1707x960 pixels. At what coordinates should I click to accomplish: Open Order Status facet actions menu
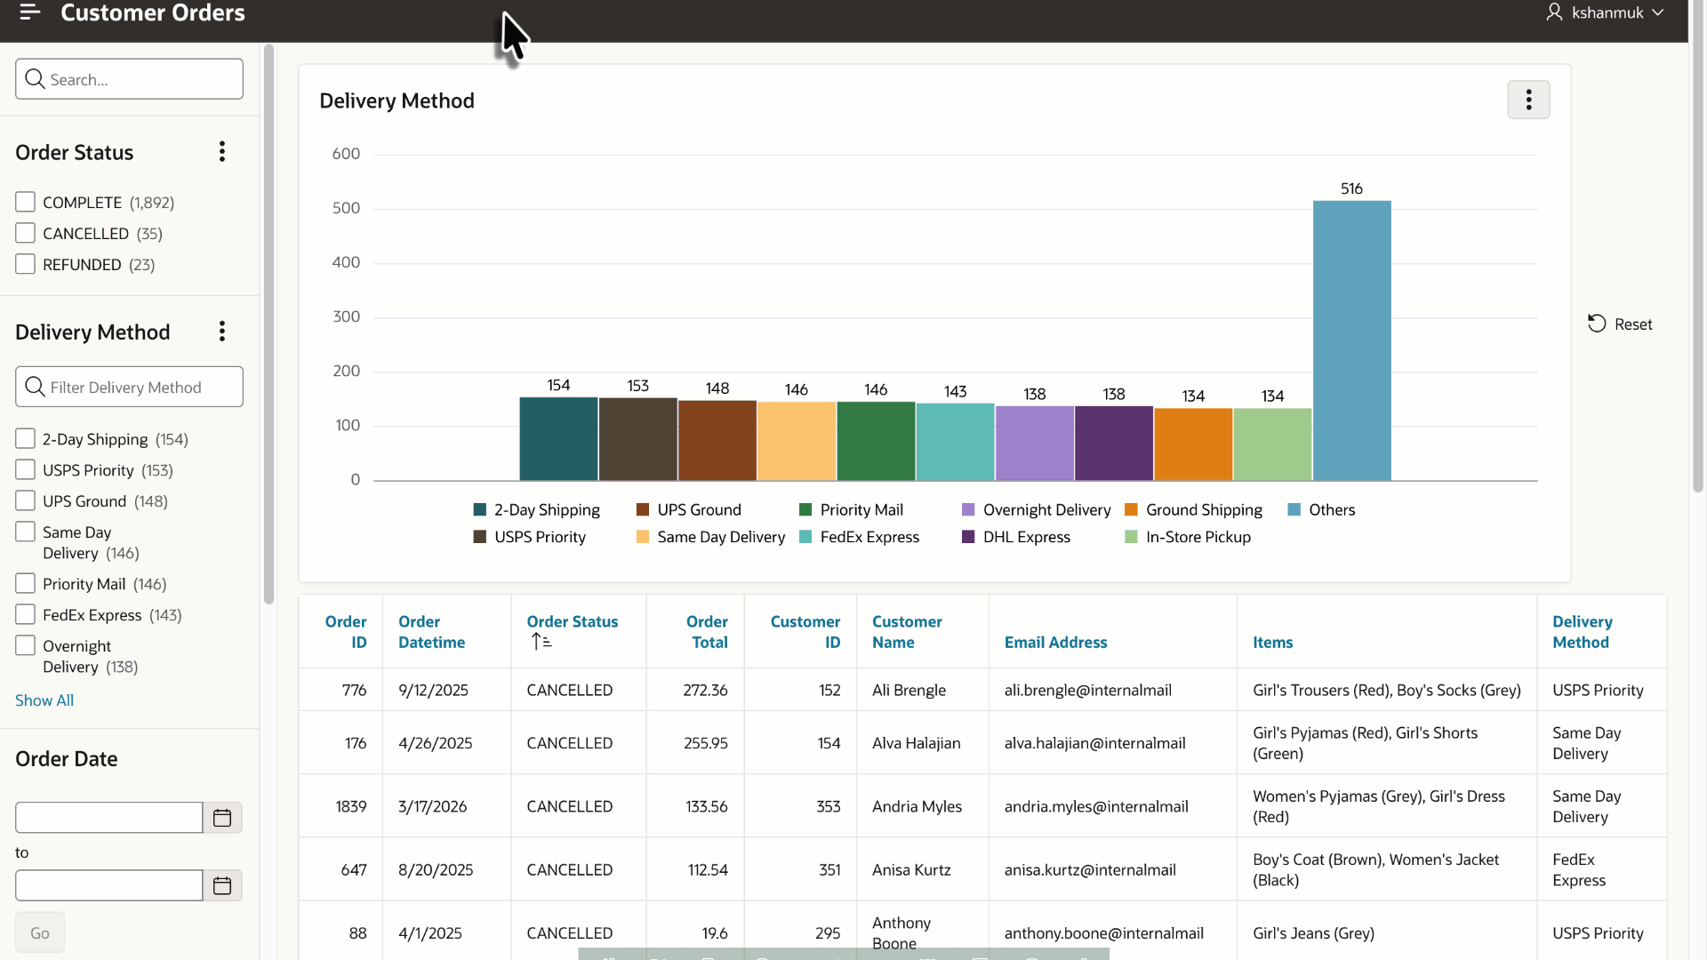pyautogui.click(x=222, y=152)
